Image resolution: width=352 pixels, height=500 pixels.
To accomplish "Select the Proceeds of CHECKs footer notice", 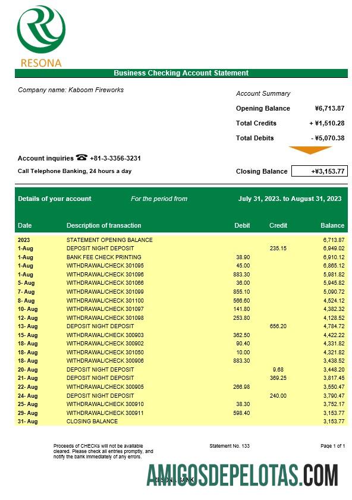I will coord(103,451).
